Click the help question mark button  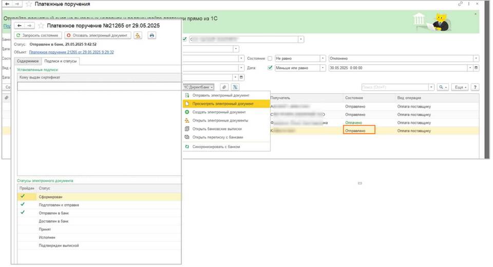tap(475, 88)
